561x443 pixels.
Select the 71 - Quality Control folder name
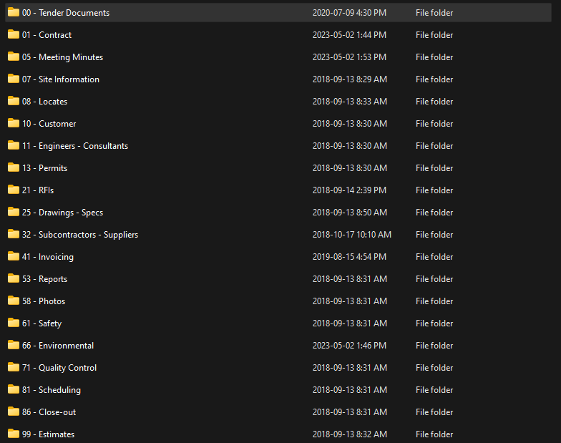tap(59, 368)
